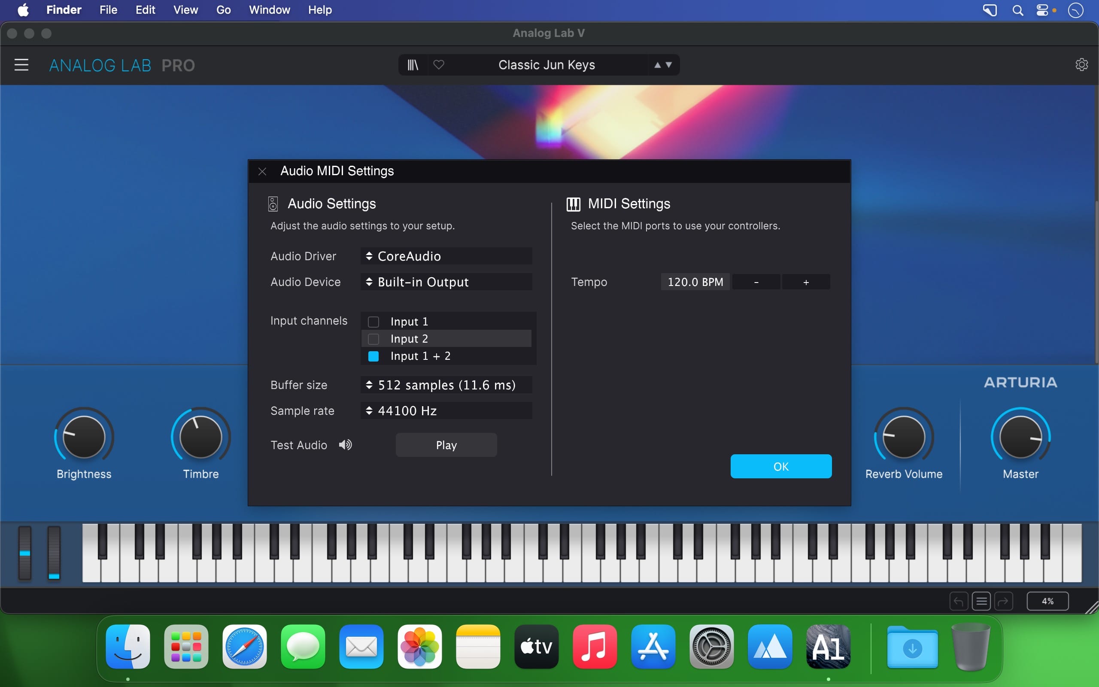Click the 120.0 BPM tempo field
Image resolution: width=1099 pixels, height=687 pixels.
695,282
